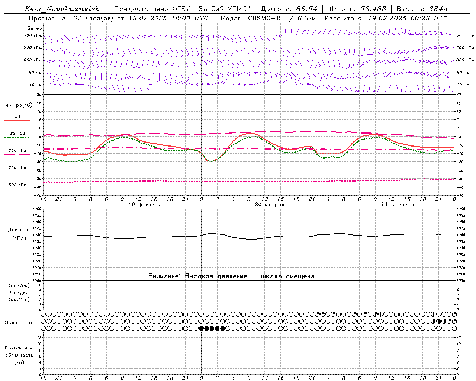Click the Осадки precipitation label
476x381 pixels.
[19, 293]
